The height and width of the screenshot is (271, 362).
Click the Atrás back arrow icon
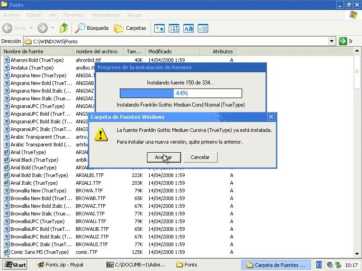7,28
